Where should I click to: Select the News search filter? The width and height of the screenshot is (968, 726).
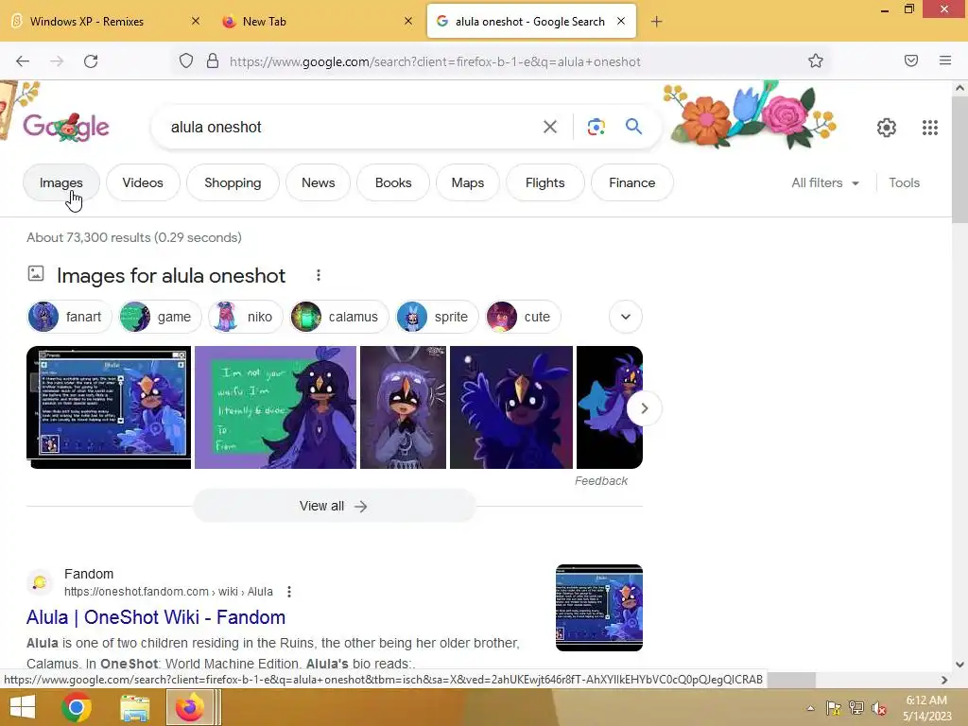tap(318, 182)
